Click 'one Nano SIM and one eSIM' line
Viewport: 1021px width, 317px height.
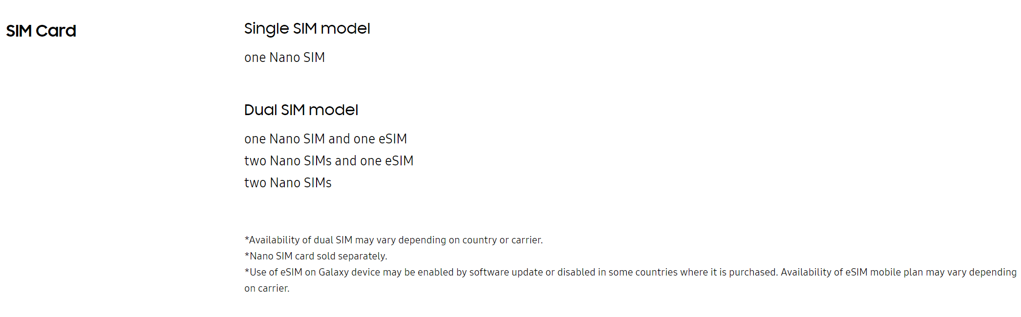325,139
